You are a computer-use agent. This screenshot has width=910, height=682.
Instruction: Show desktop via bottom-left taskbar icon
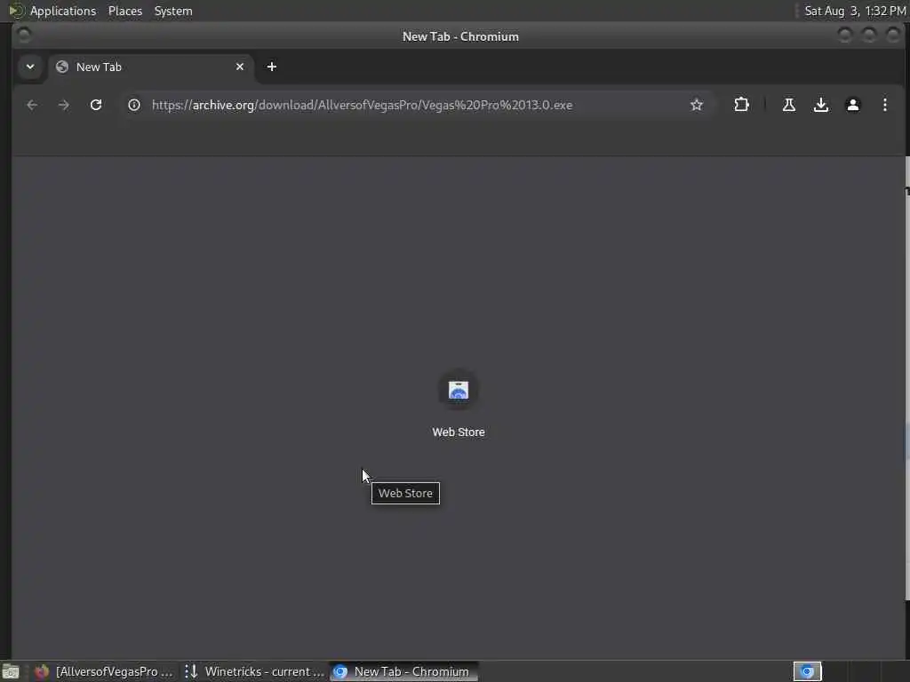click(11, 671)
